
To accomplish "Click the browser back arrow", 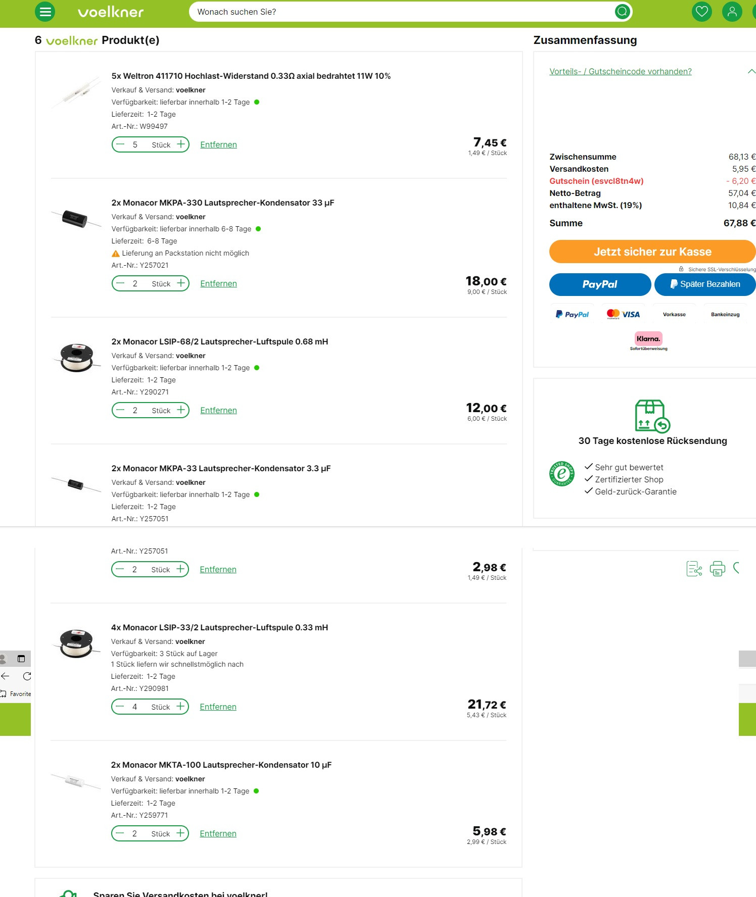I will pyautogui.click(x=6, y=676).
